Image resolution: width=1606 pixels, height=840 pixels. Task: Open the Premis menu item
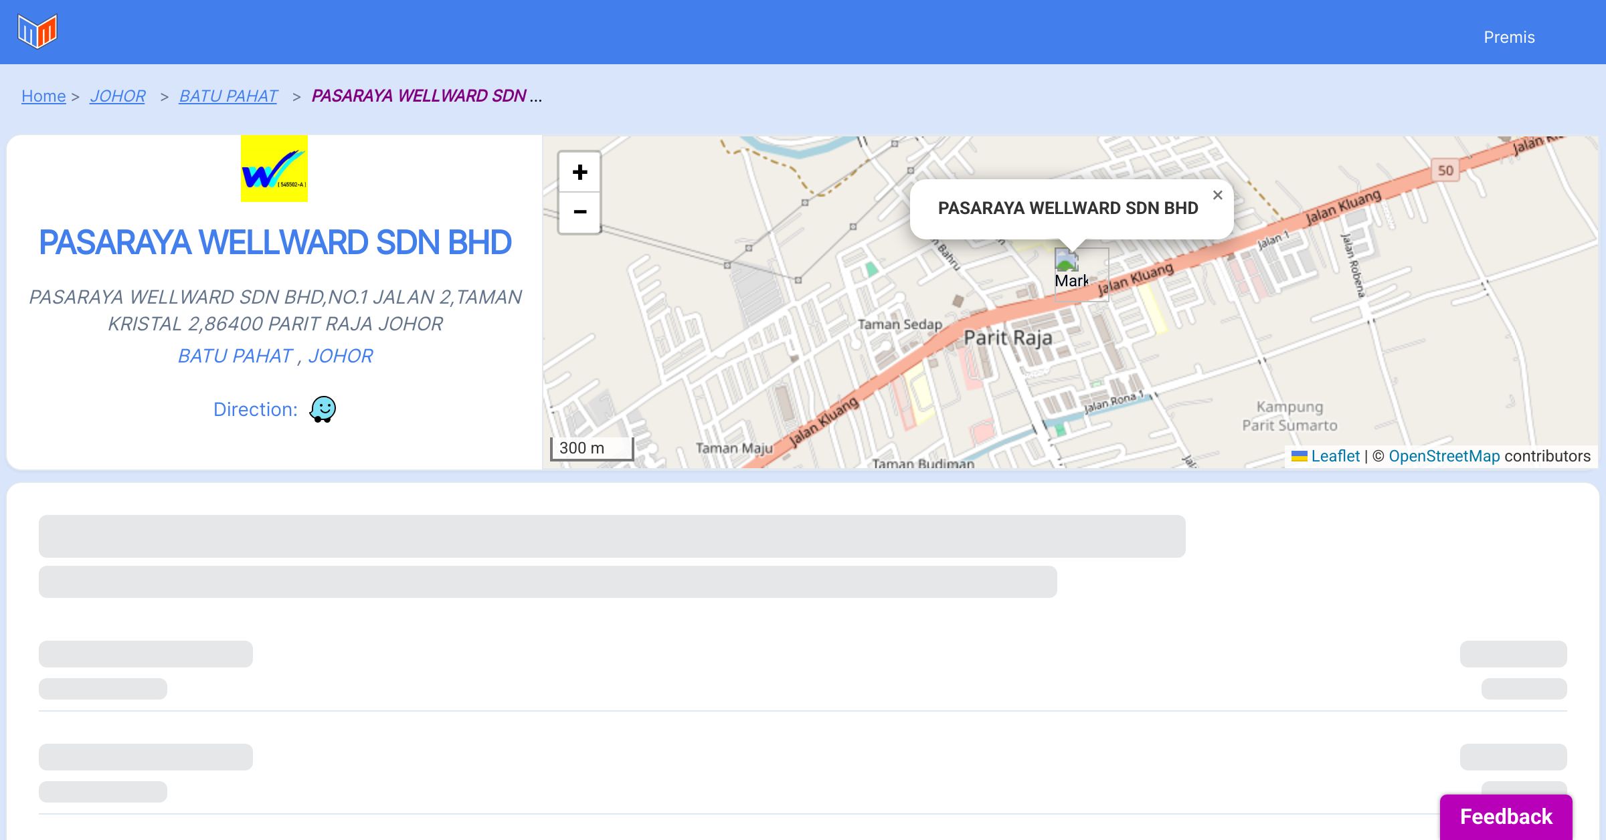coord(1509,37)
